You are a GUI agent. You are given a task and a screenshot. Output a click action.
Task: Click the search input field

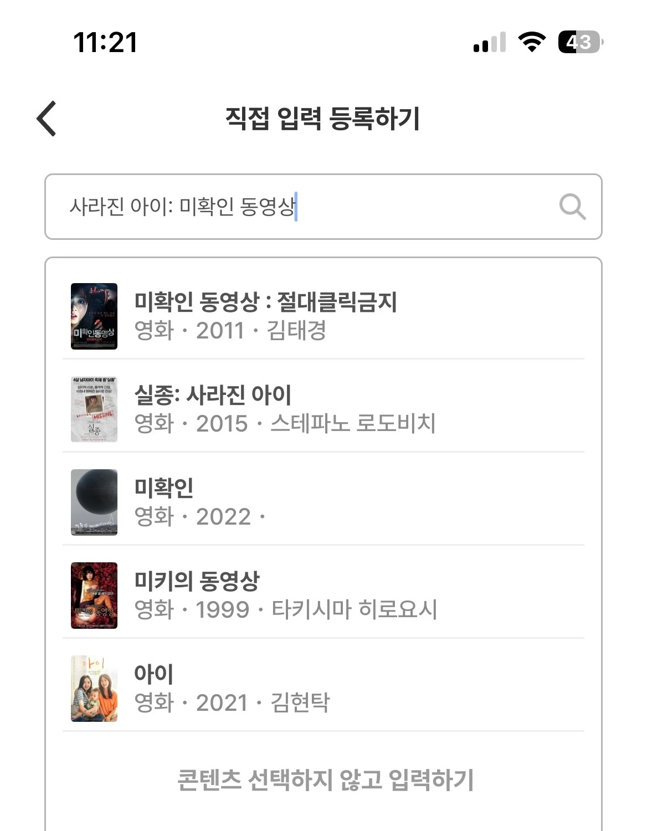click(310, 207)
